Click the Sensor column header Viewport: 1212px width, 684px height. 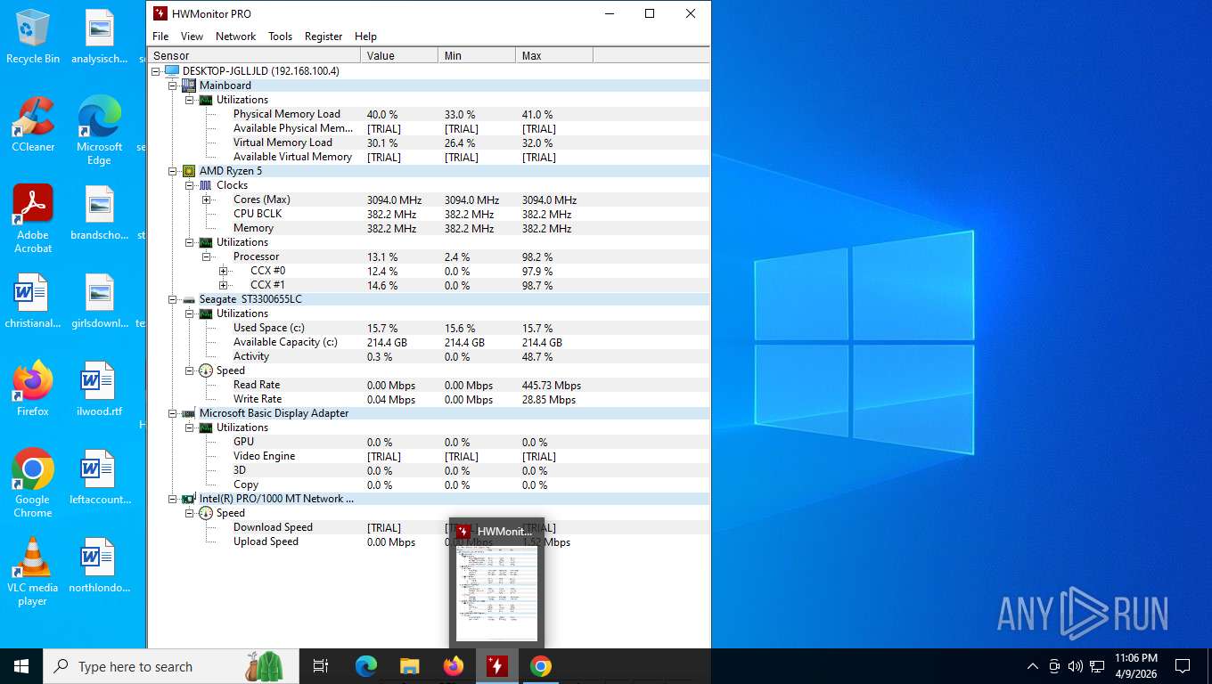(x=254, y=55)
